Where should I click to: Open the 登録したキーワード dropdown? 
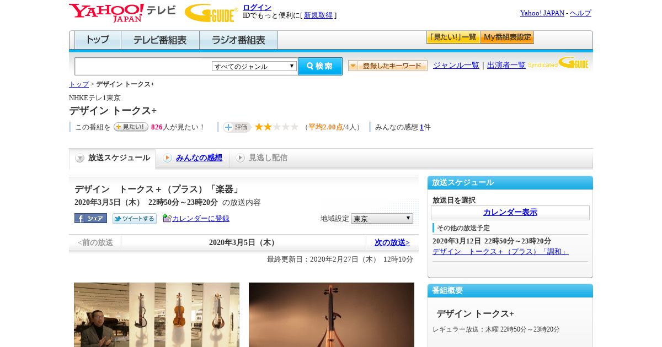[388, 66]
